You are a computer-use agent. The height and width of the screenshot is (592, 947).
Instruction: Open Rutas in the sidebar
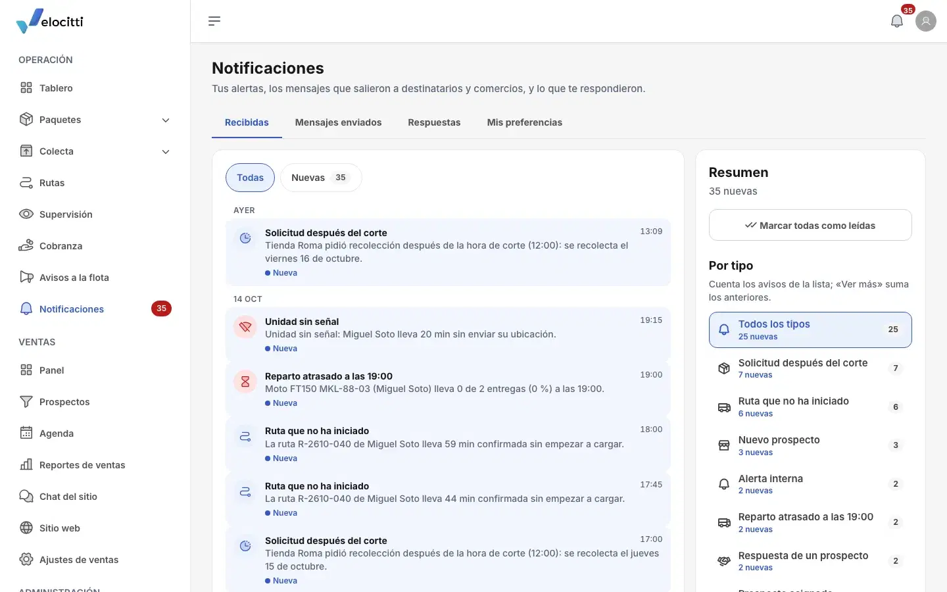click(95, 183)
